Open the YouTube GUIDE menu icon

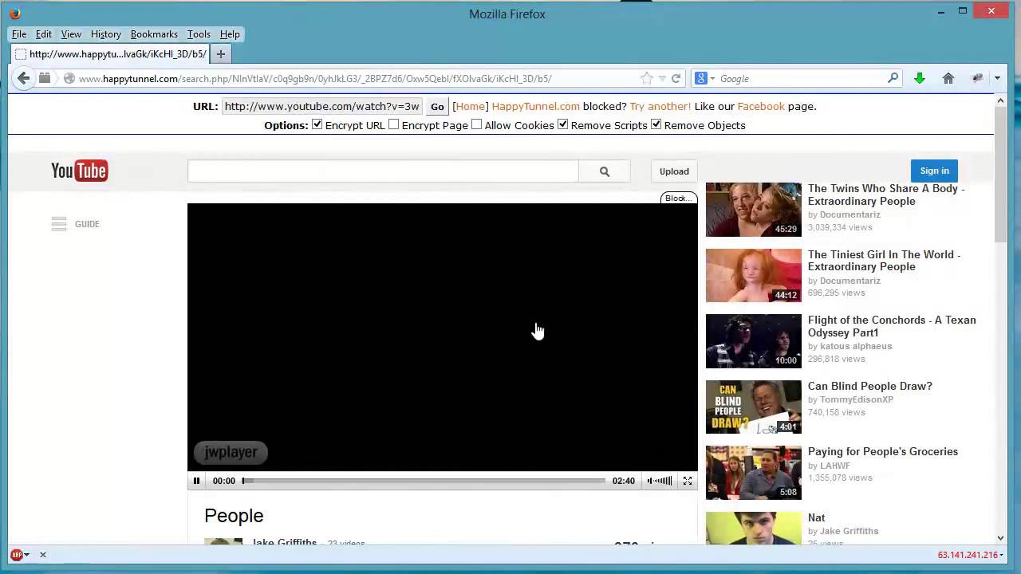[59, 224]
